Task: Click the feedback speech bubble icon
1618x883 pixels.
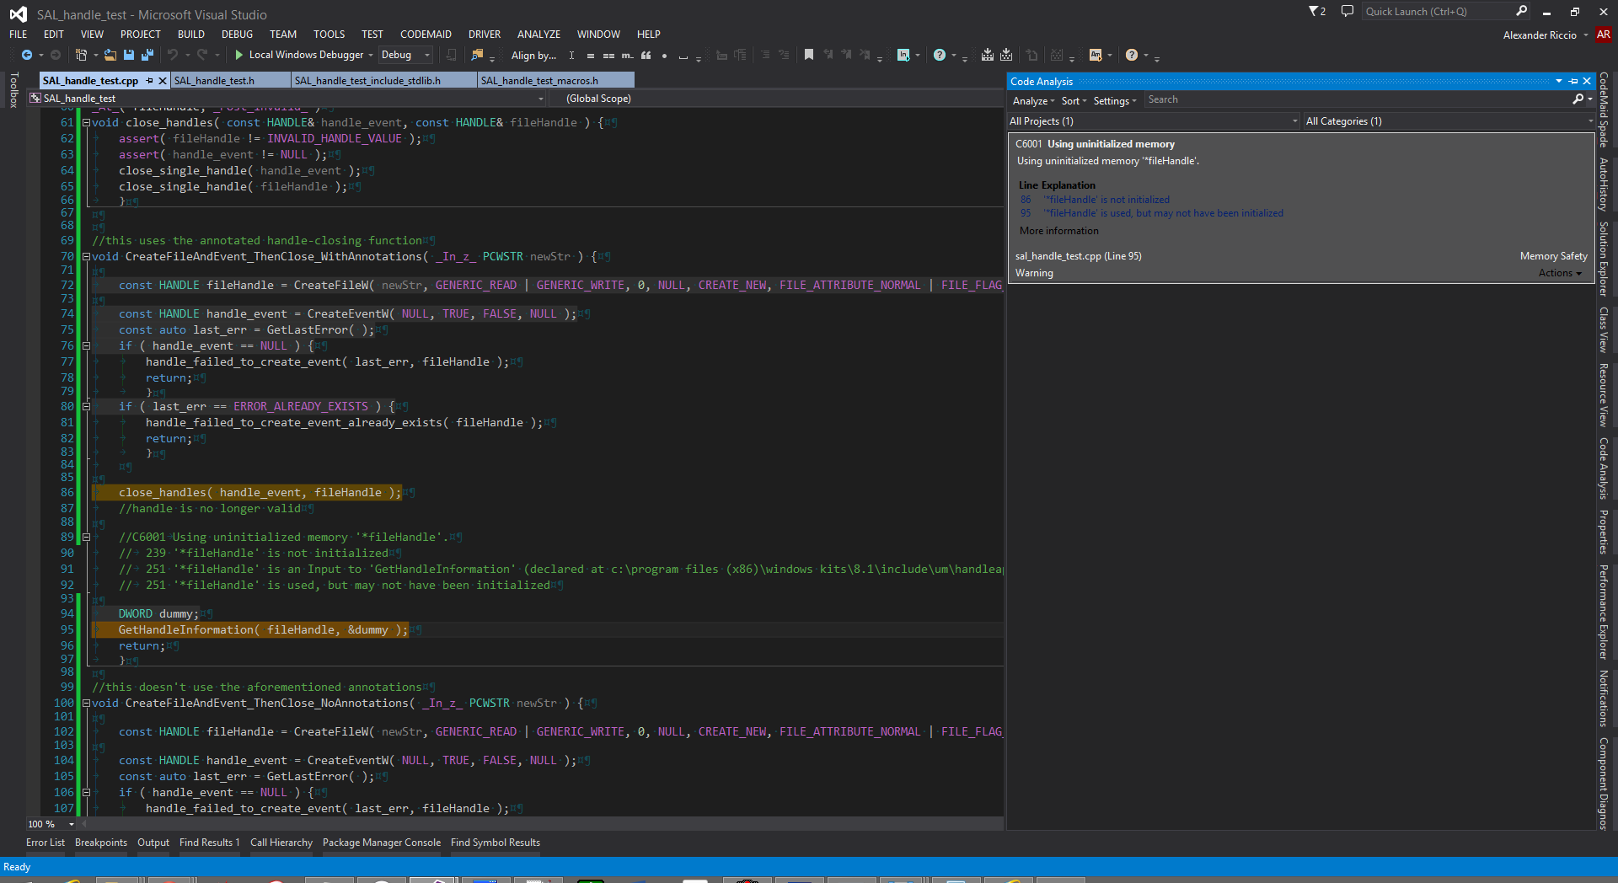Action: pyautogui.click(x=1347, y=12)
